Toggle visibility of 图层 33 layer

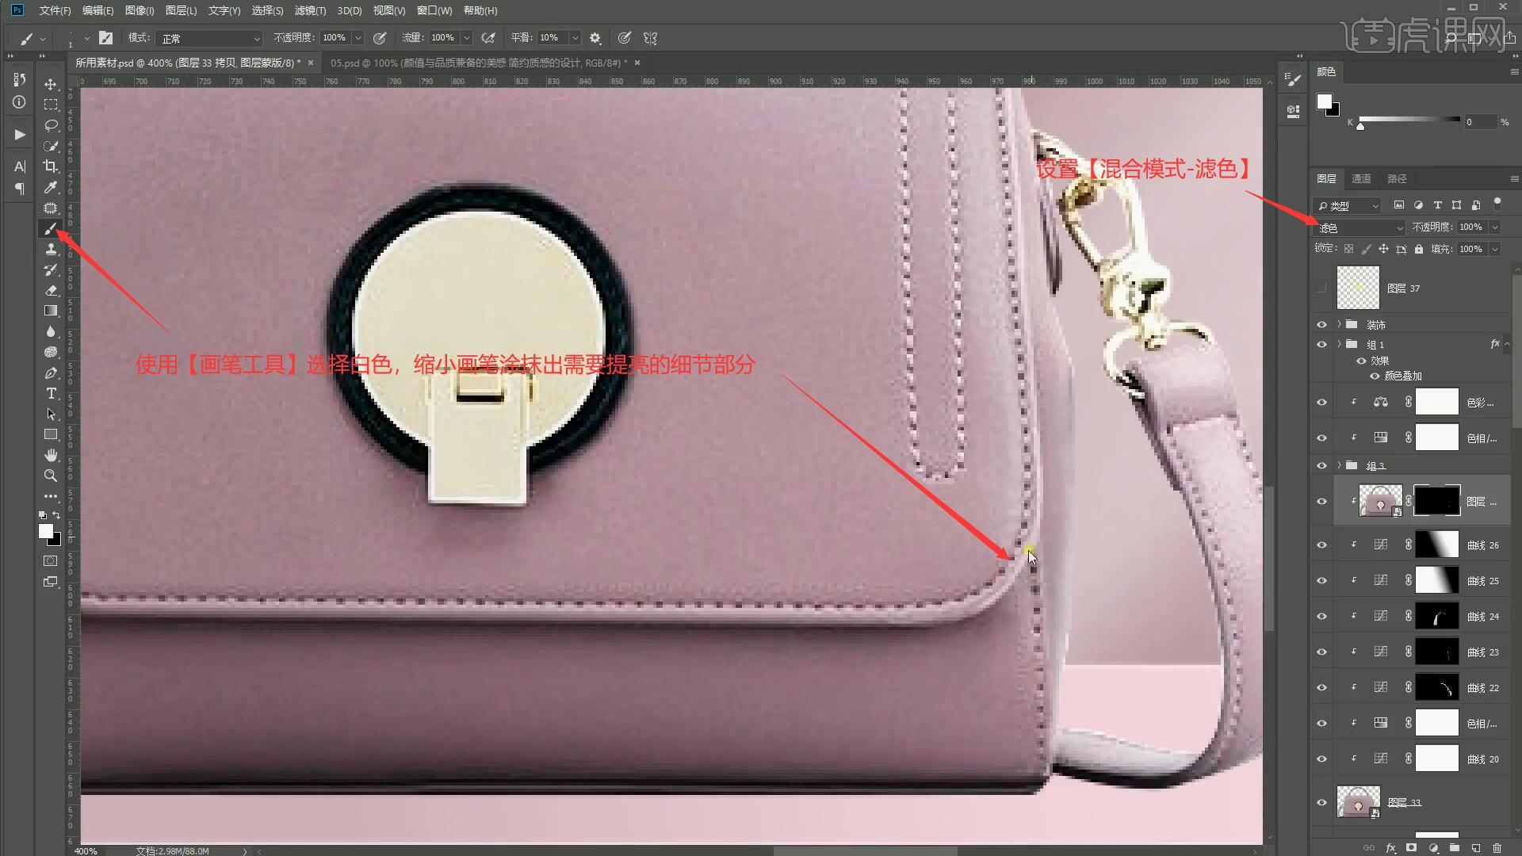[x=1321, y=802]
